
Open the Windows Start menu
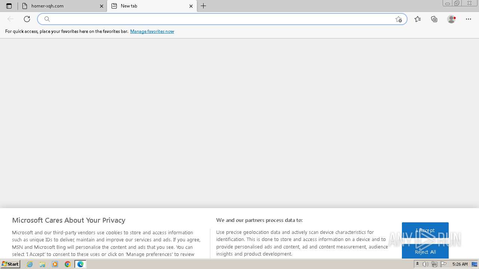10,264
